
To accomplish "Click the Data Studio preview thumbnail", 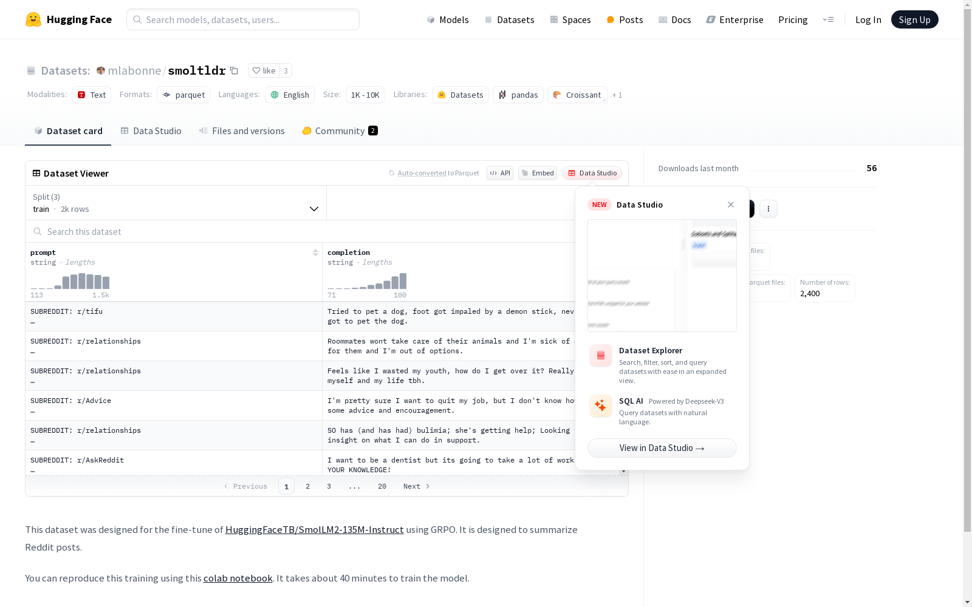I will click(x=662, y=276).
